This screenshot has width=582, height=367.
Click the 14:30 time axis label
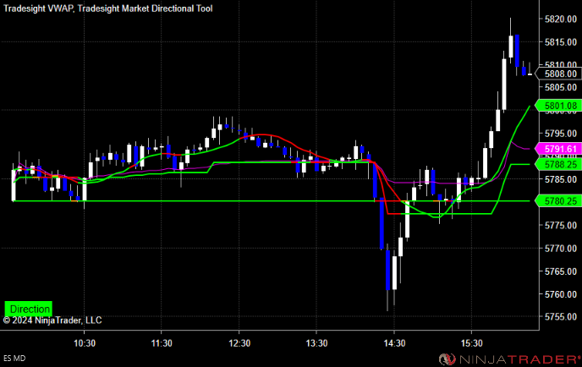(394, 343)
